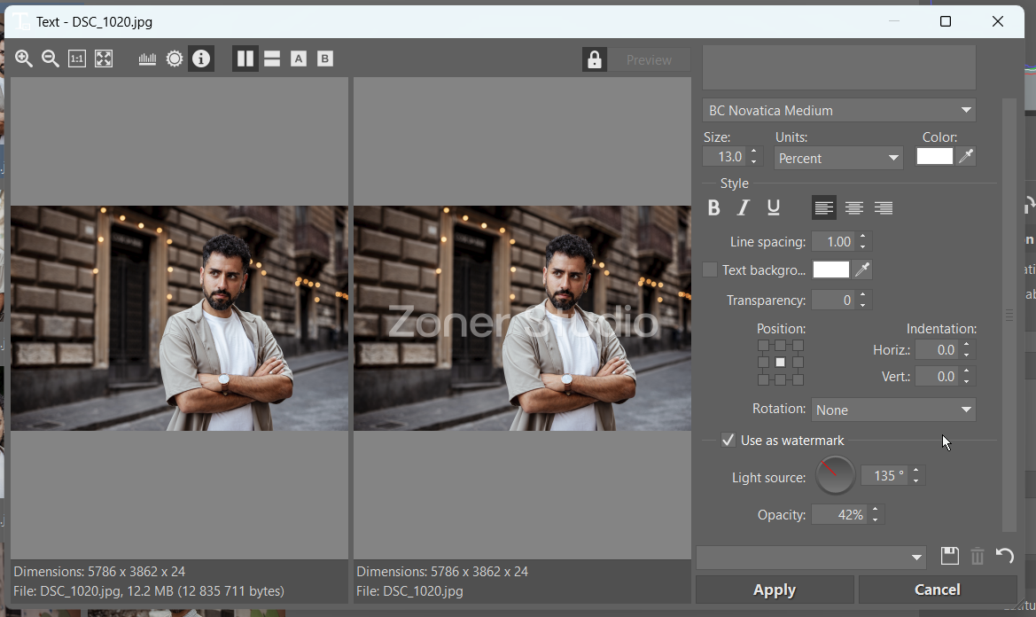Click the zoom out magnifier icon
The height and width of the screenshot is (617, 1036).
[51, 59]
